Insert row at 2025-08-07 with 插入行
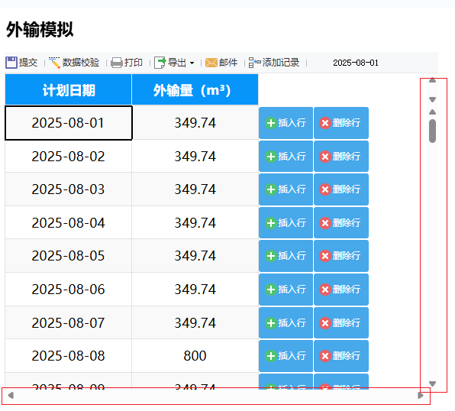 coord(286,322)
